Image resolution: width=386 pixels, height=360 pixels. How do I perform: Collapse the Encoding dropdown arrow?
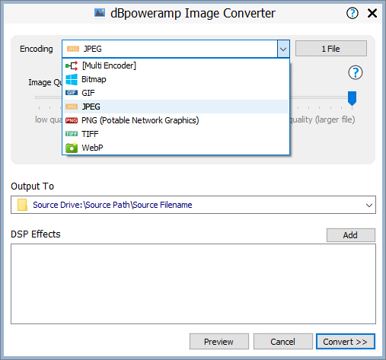pos(283,49)
